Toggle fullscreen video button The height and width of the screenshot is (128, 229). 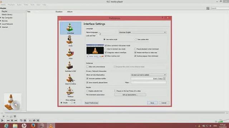pos(21,121)
